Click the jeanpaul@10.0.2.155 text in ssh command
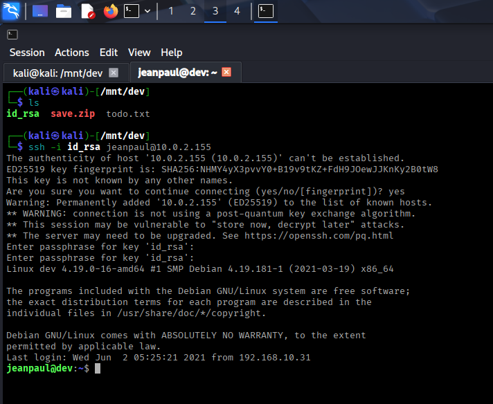The width and height of the screenshot is (493, 404). (159, 147)
